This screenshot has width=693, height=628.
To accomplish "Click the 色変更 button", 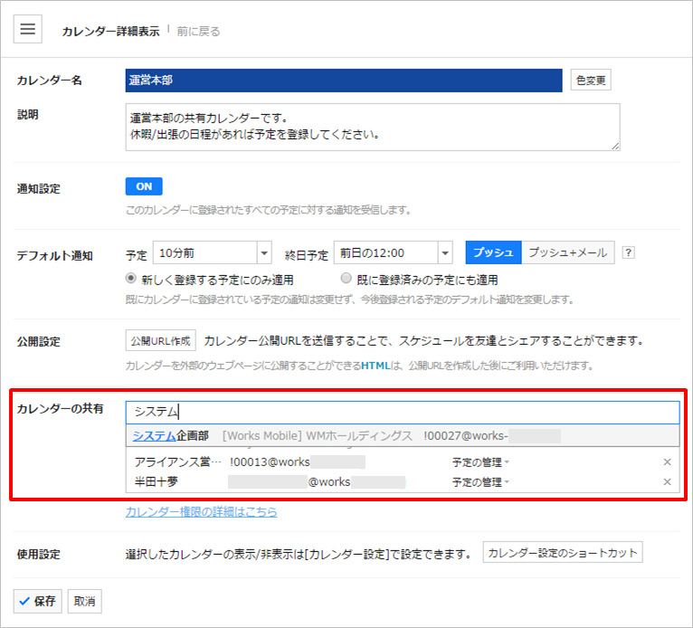I will [591, 81].
